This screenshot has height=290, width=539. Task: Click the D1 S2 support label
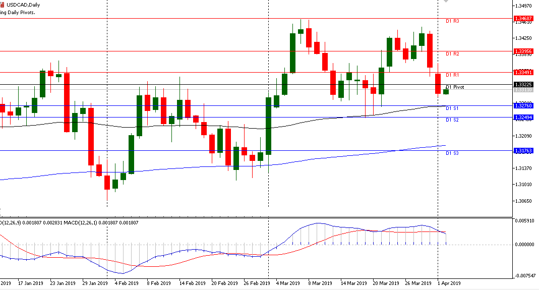452,120
